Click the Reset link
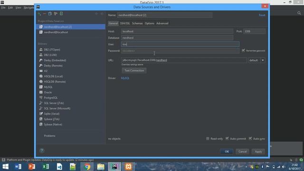304x171 pixels. [262, 15]
